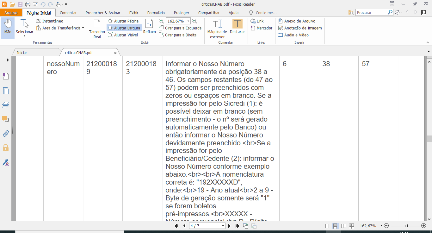Select single page view mode

pyautogui.click(x=327, y=226)
